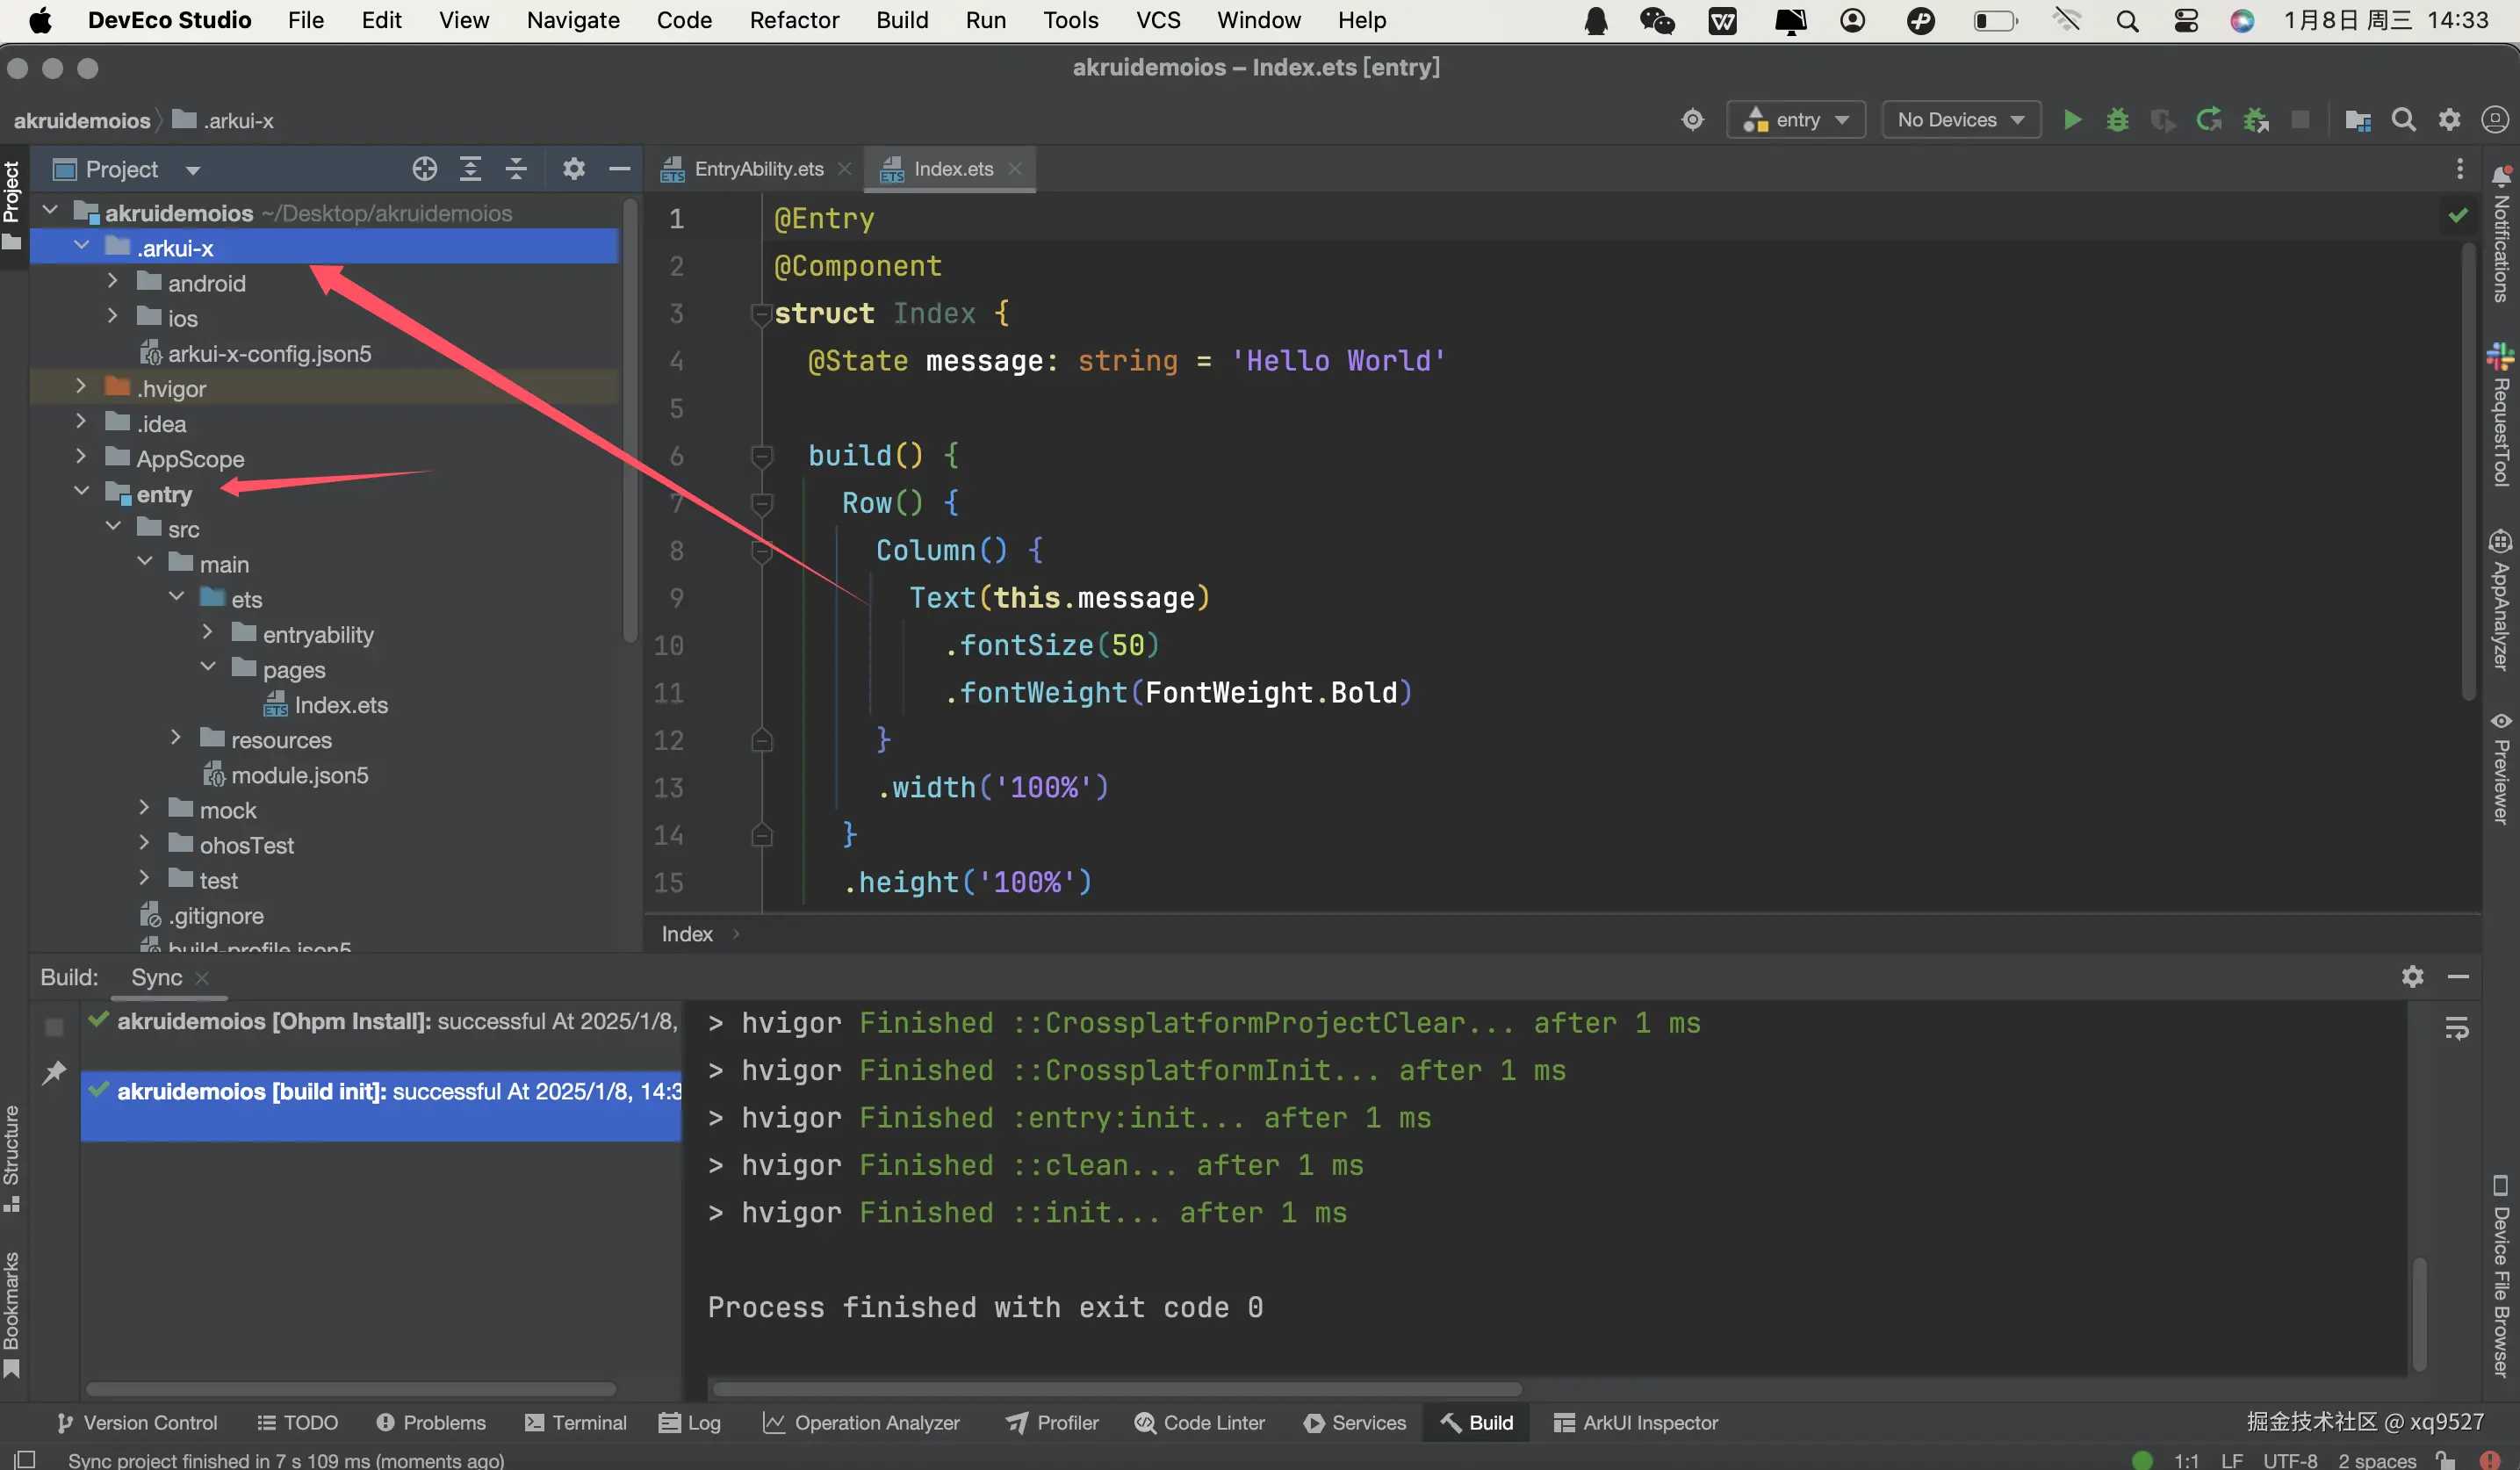2520x1470 pixels.
Task: Open Build panel settings gear icon
Action: click(x=2412, y=976)
